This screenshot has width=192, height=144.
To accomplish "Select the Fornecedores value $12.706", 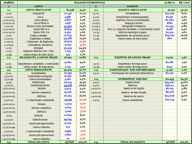I will (170, 13).
